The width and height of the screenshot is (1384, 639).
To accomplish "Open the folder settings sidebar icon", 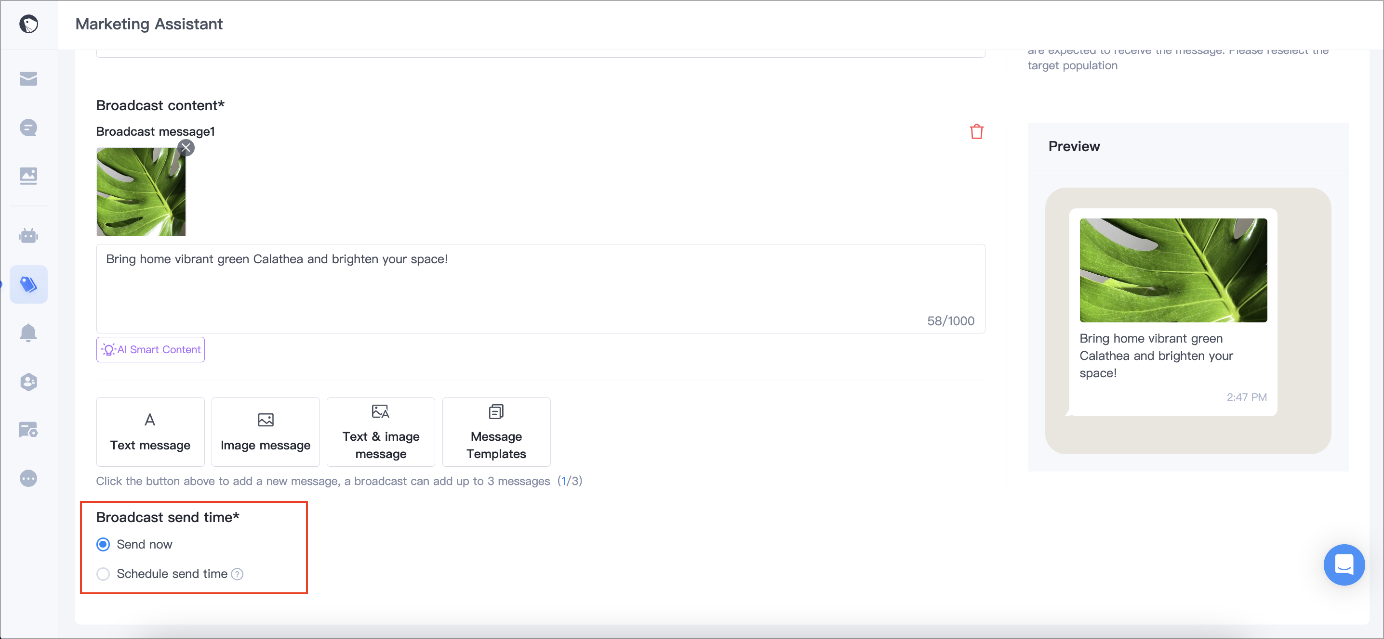I will click(x=28, y=430).
